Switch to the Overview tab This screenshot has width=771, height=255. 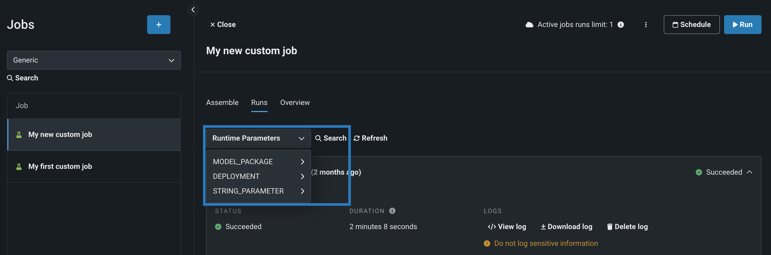(x=295, y=103)
